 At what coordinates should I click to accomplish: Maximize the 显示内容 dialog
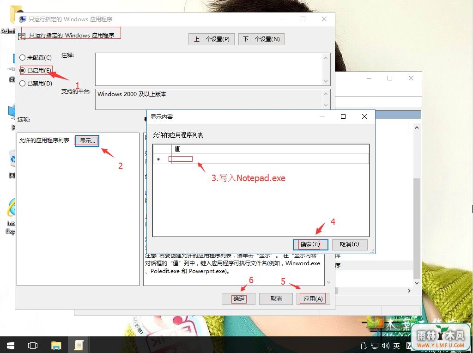tap(343, 116)
